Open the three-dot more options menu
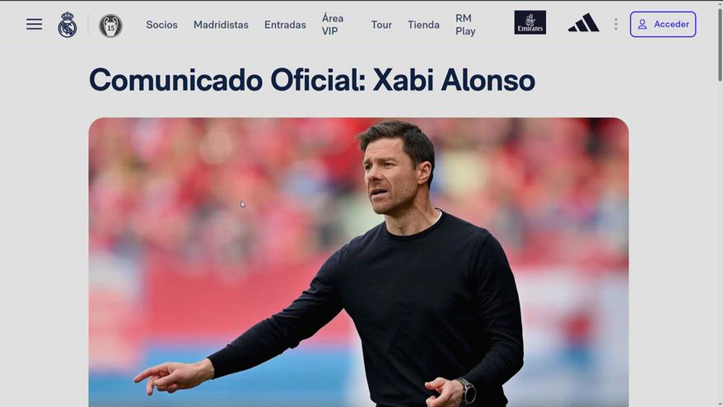 point(616,25)
